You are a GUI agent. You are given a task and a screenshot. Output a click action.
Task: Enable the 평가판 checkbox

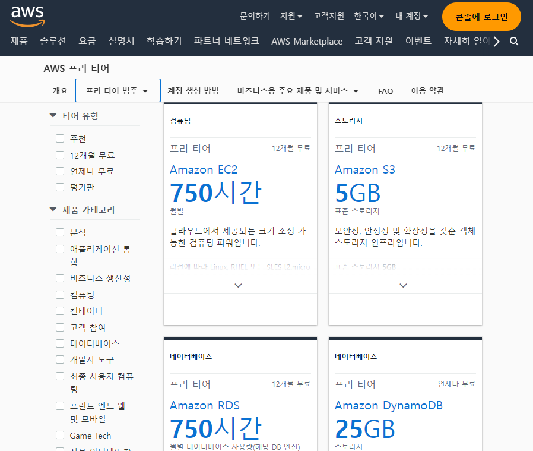(x=60, y=187)
